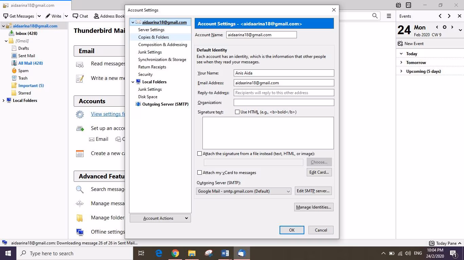This screenshot has width=464, height=260.
Task: Select Server Settings in account tree
Action: coord(151,30)
